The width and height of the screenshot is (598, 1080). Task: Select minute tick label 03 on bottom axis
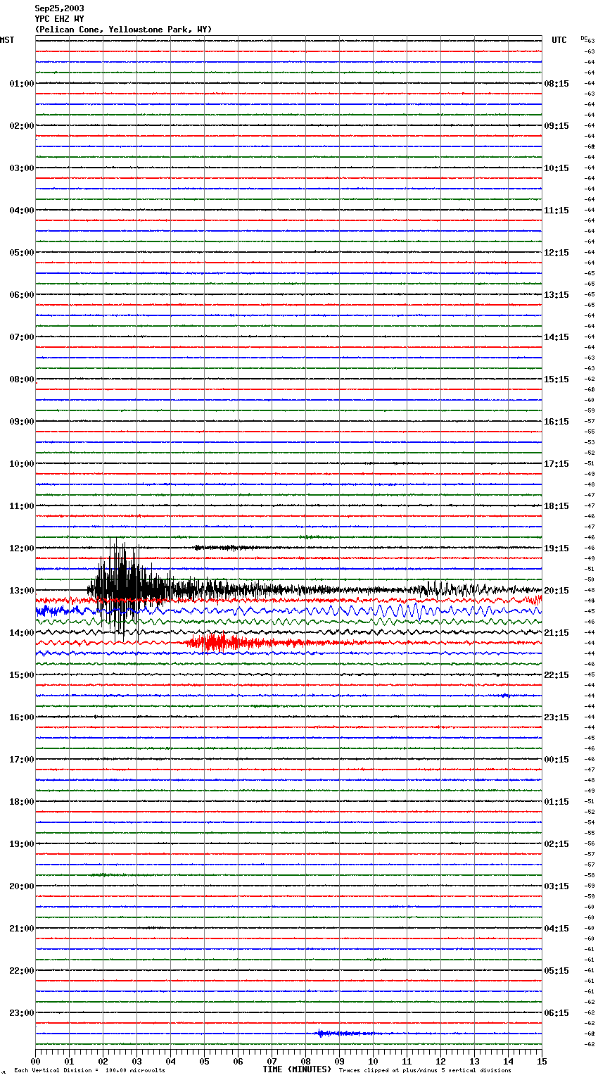pos(136,1061)
